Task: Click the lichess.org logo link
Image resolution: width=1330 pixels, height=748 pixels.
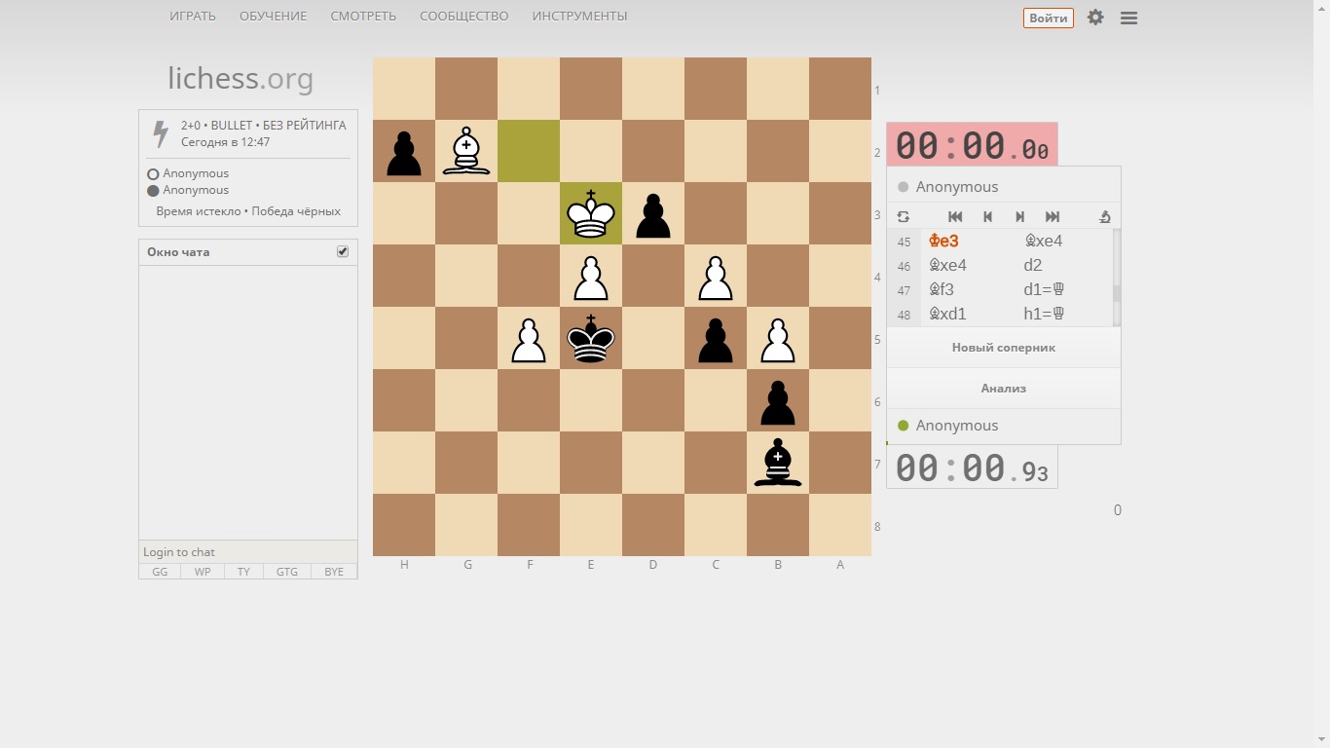Action: tap(240, 79)
